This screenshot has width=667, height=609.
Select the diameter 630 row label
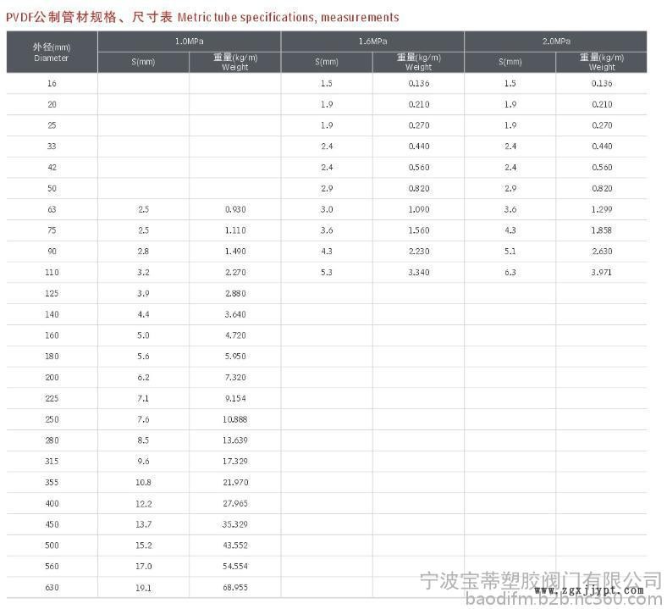(52, 587)
